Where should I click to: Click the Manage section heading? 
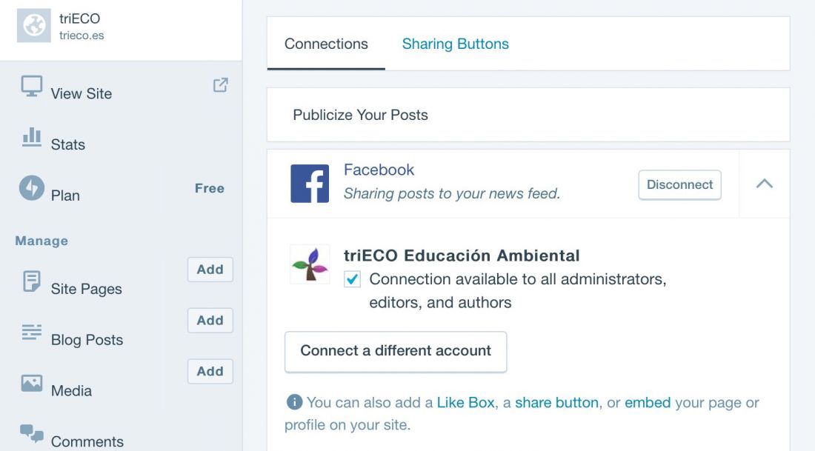tap(41, 241)
